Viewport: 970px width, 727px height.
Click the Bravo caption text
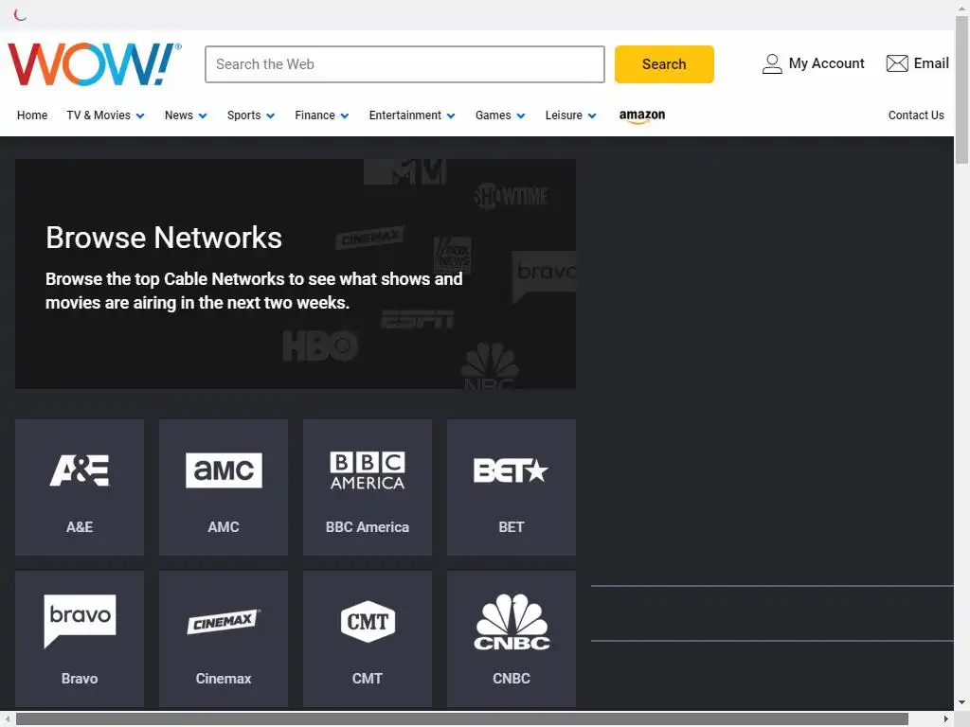click(x=80, y=679)
